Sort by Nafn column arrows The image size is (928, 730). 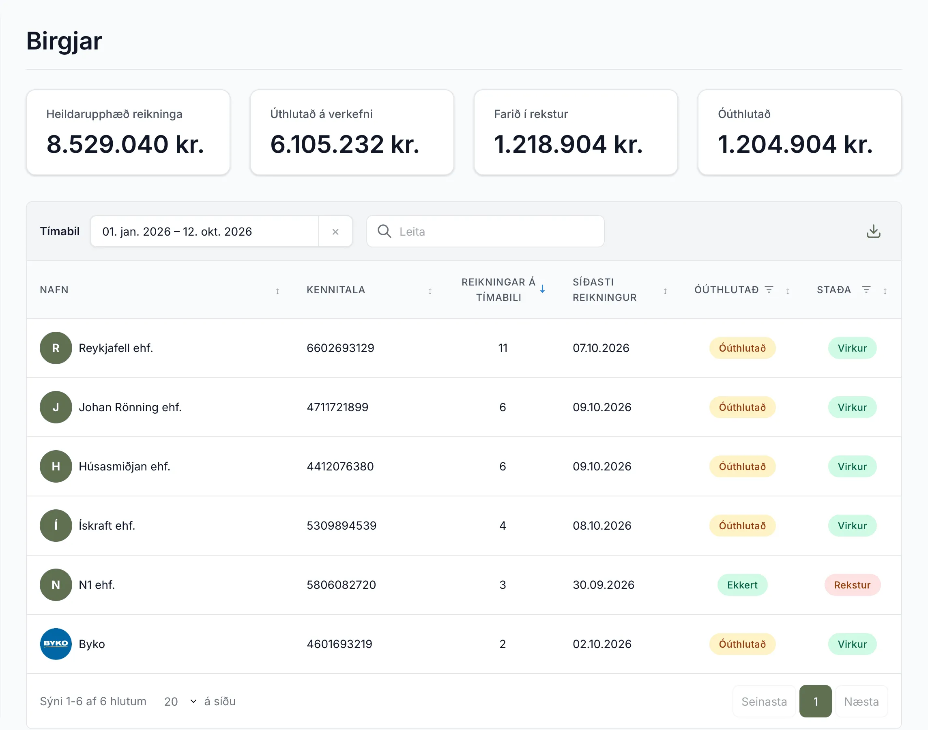pos(277,291)
